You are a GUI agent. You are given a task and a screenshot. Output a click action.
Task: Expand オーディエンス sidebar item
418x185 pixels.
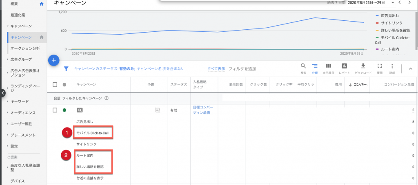(8, 112)
